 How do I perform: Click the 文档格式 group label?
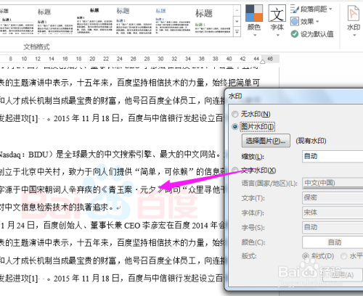pyautogui.click(x=36, y=46)
